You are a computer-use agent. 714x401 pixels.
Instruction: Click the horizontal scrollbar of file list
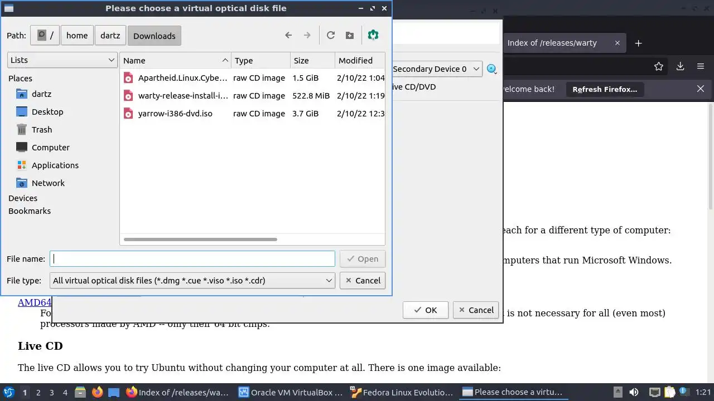[x=200, y=239]
